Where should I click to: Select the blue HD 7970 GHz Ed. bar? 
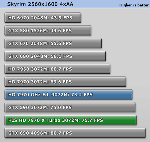point(68,95)
